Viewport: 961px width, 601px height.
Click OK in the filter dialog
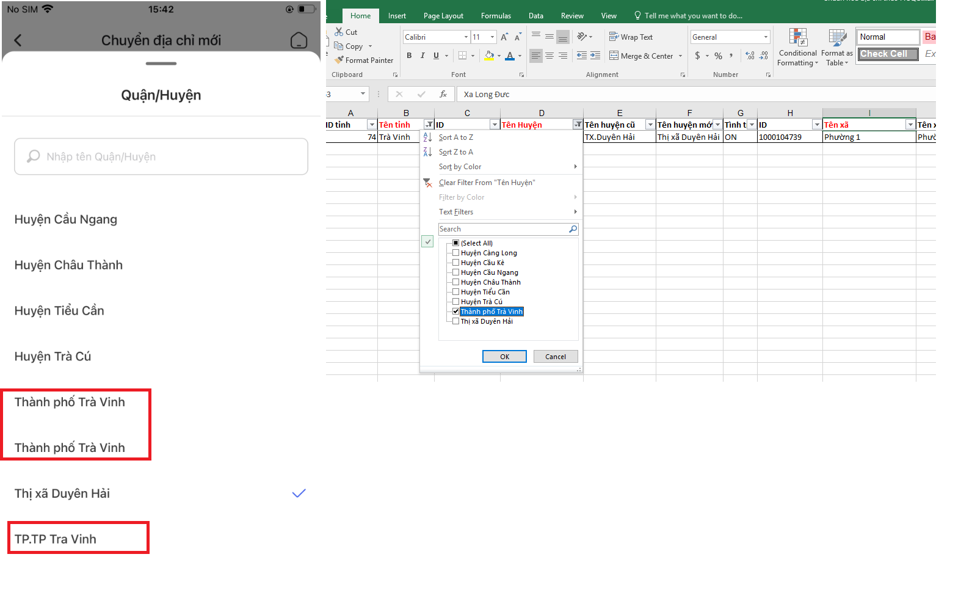pyautogui.click(x=504, y=357)
